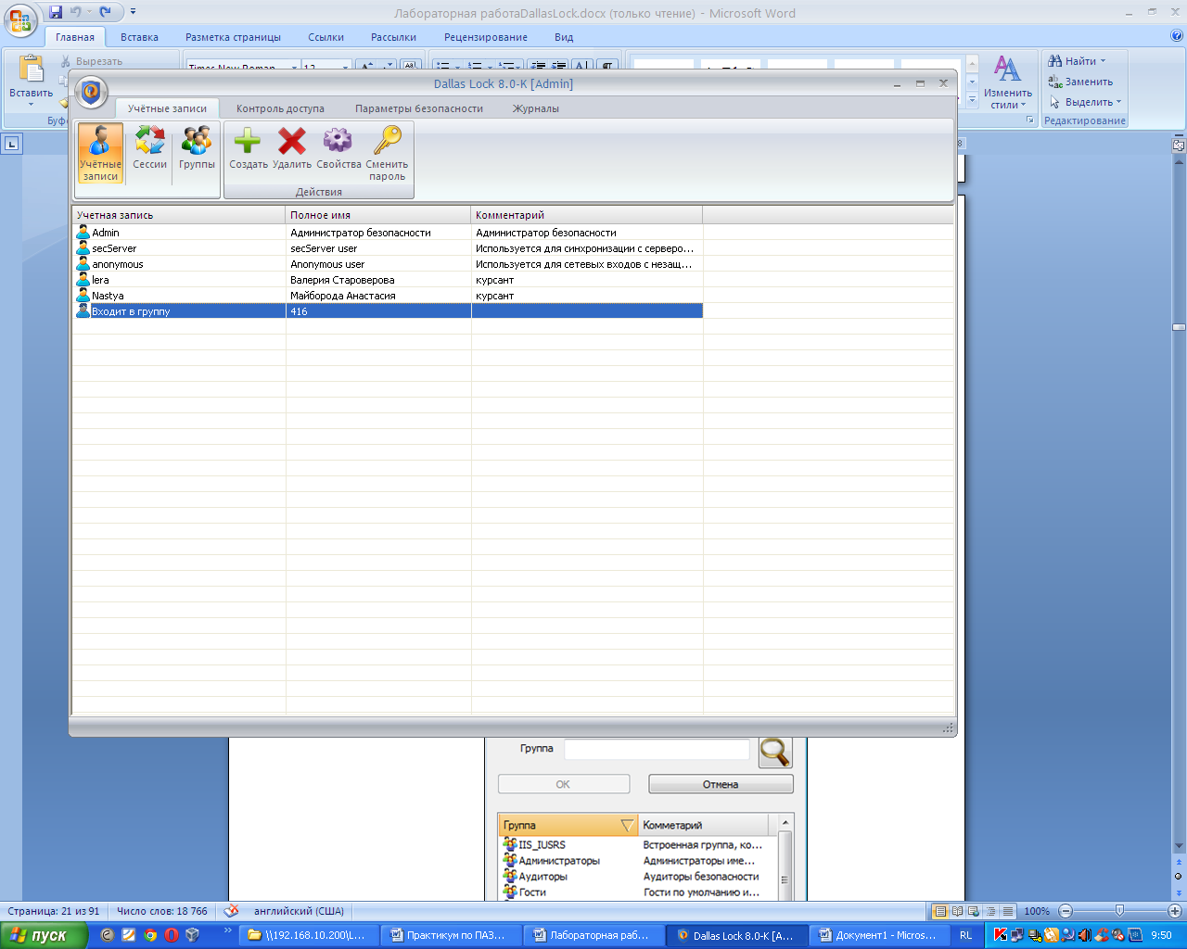Select the secServer account row
This screenshot has height=949, width=1187.
coord(388,248)
